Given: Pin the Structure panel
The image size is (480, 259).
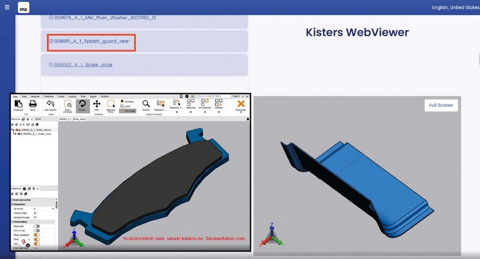Looking at the screenshot, I should coord(27,119).
